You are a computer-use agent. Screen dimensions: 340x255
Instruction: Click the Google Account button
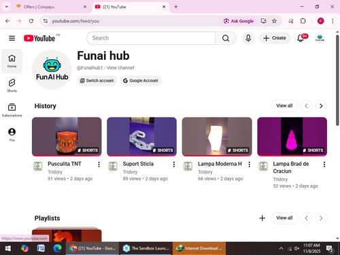click(141, 81)
